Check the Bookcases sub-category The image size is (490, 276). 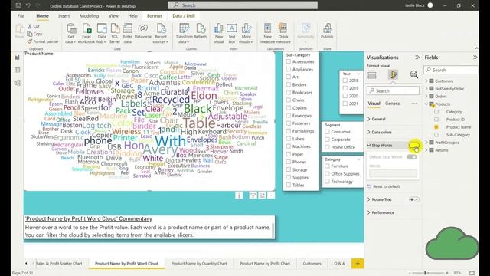pyautogui.click(x=289, y=92)
